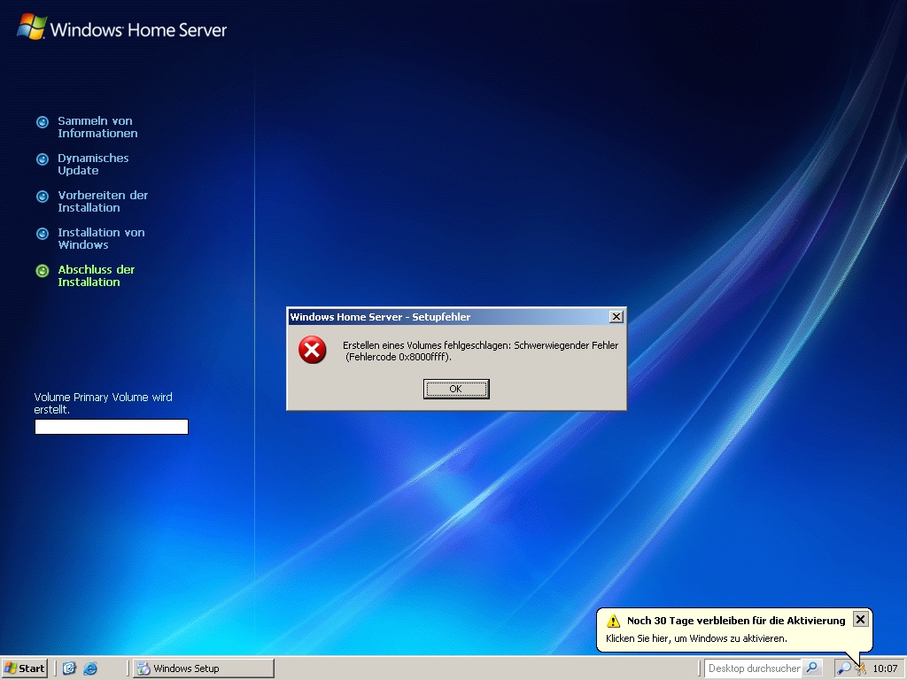The height and width of the screenshot is (680, 907).
Task: Click the Windows Setup taskbar button
Action: pyautogui.click(x=204, y=668)
